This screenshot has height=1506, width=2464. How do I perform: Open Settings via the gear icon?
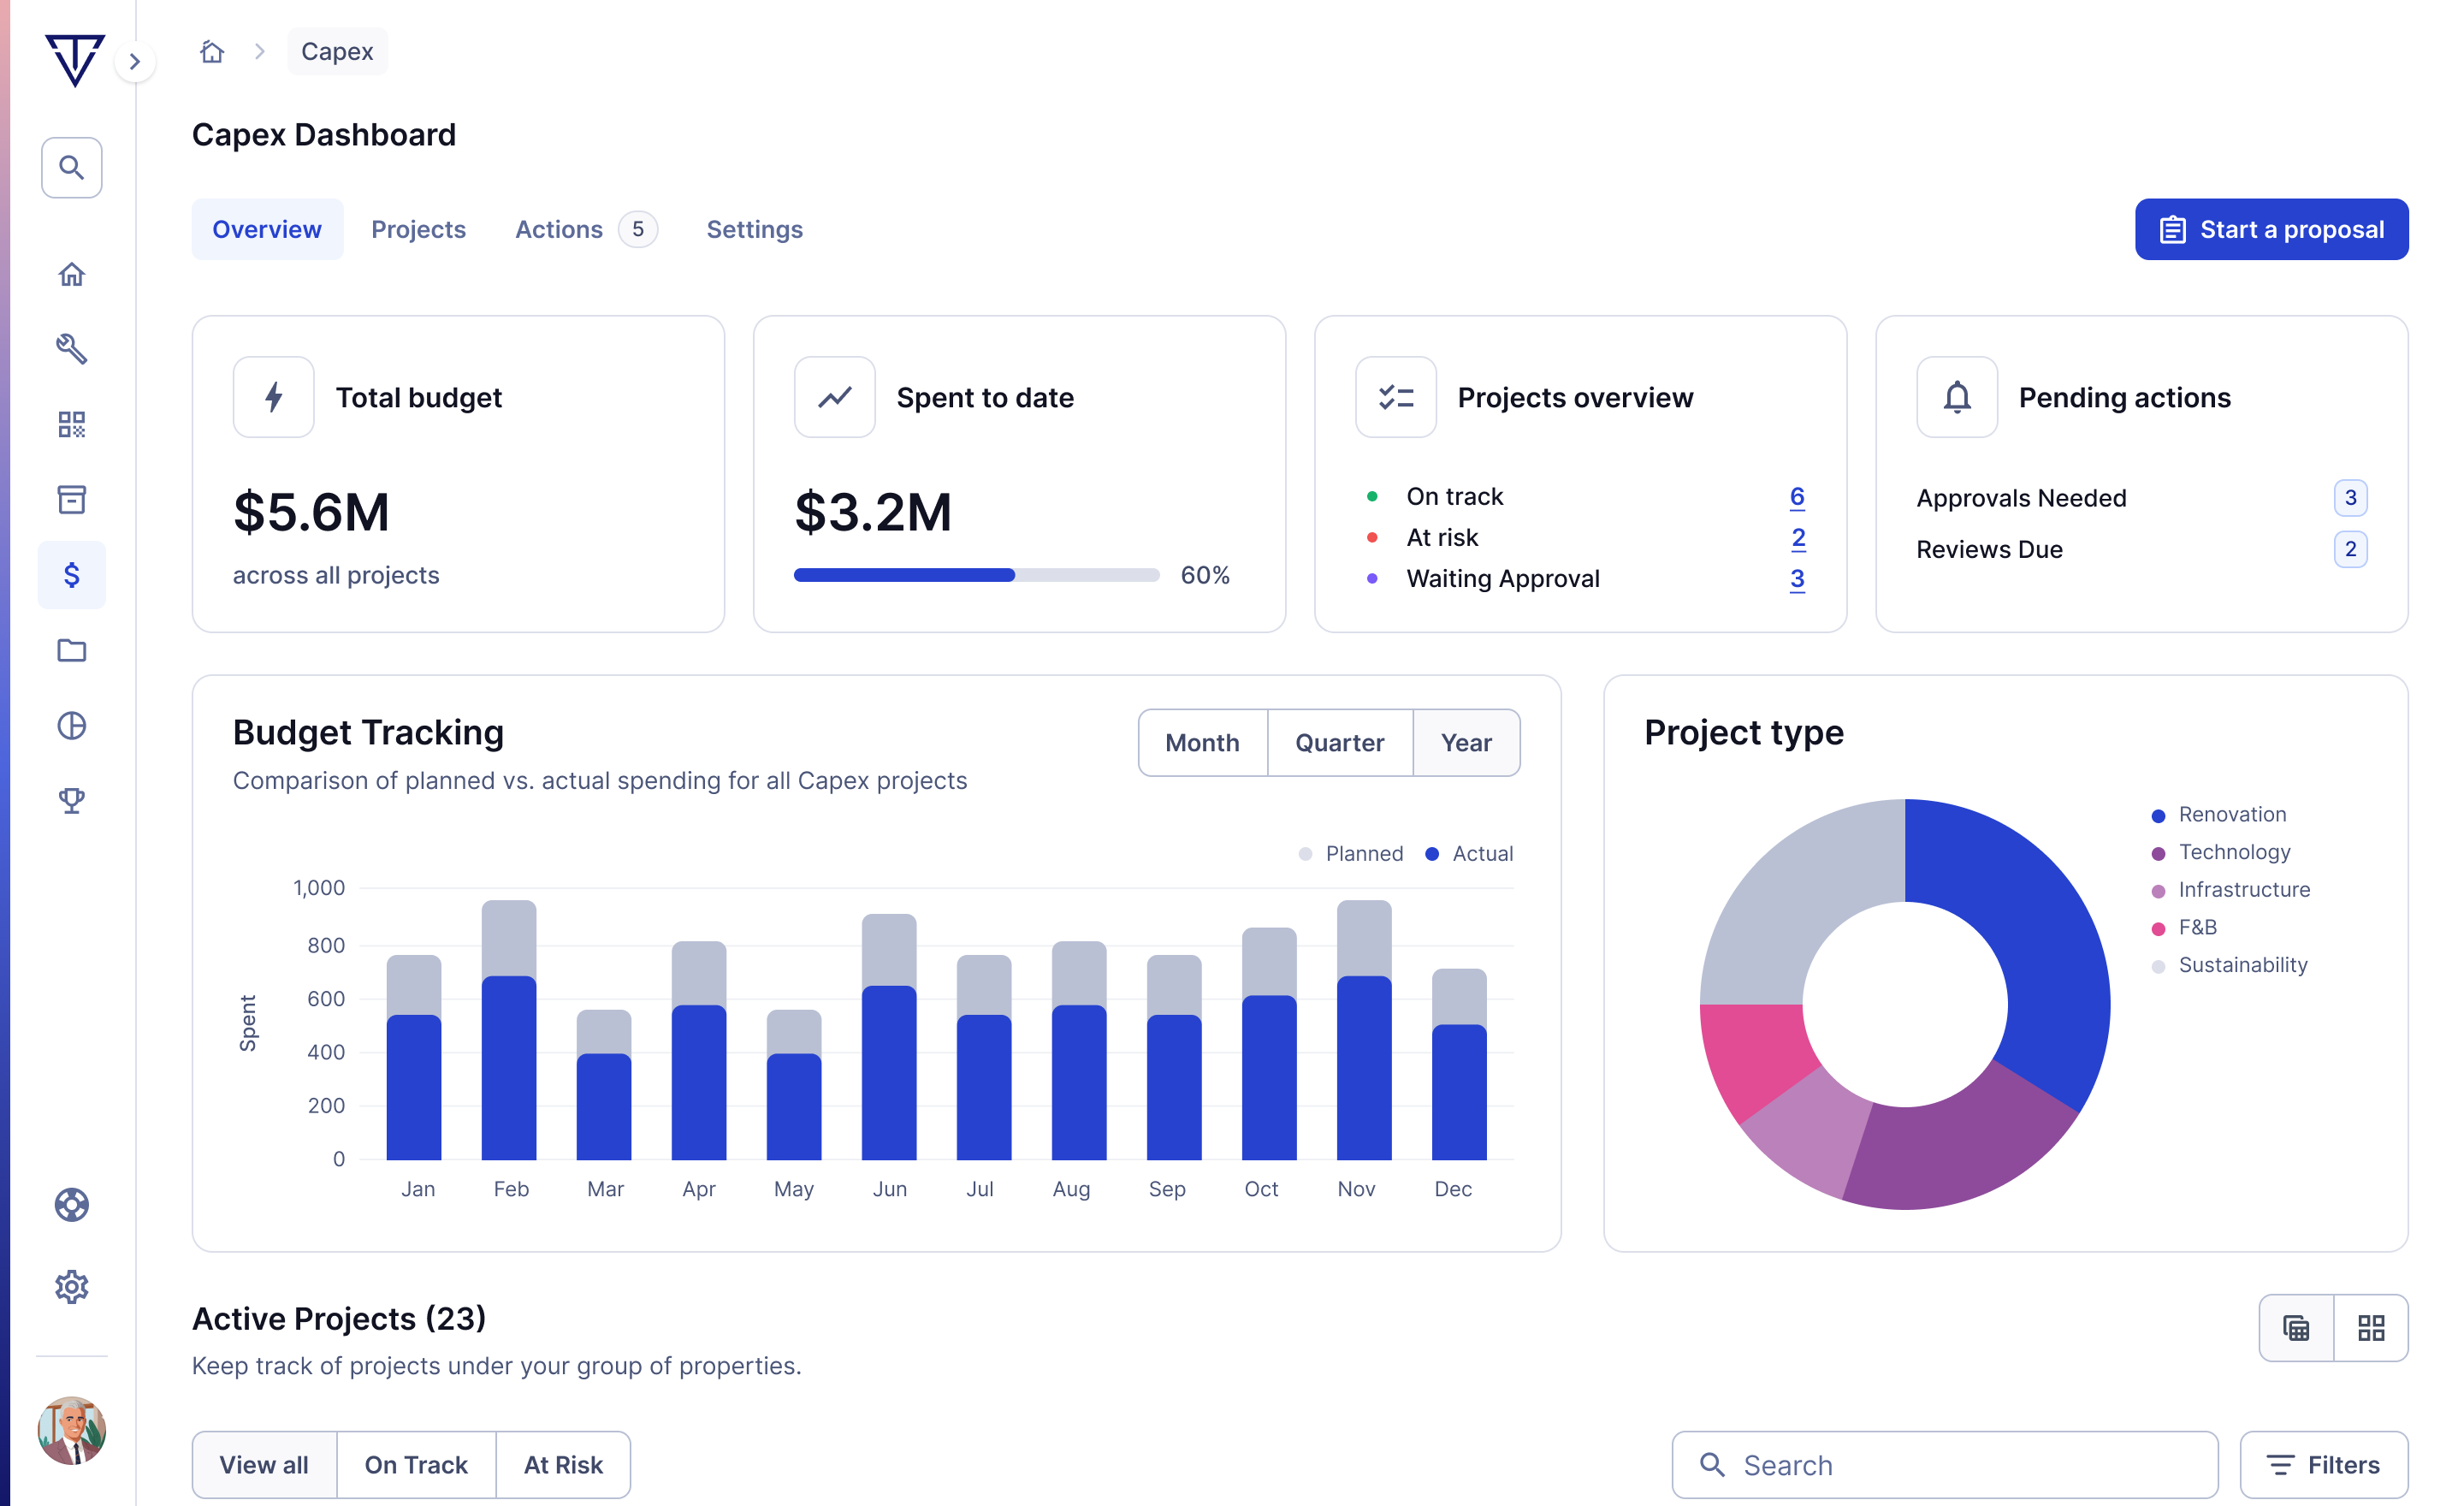pyautogui.click(x=71, y=1287)
